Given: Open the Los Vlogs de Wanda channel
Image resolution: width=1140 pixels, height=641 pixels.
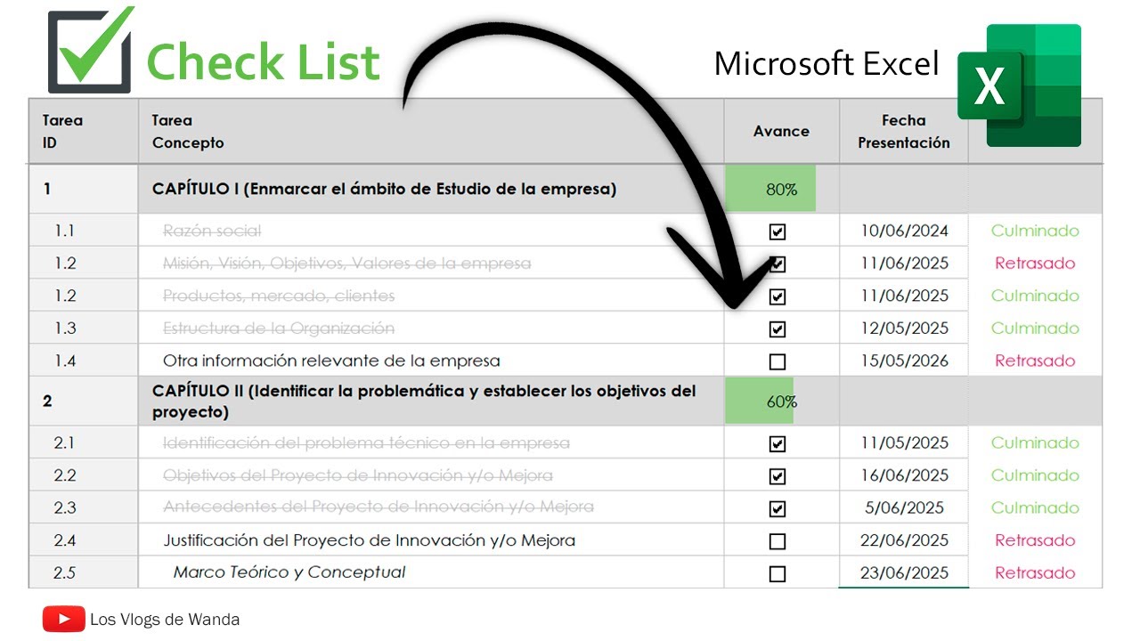Looking at the screenshot, I should click(165, 619).
